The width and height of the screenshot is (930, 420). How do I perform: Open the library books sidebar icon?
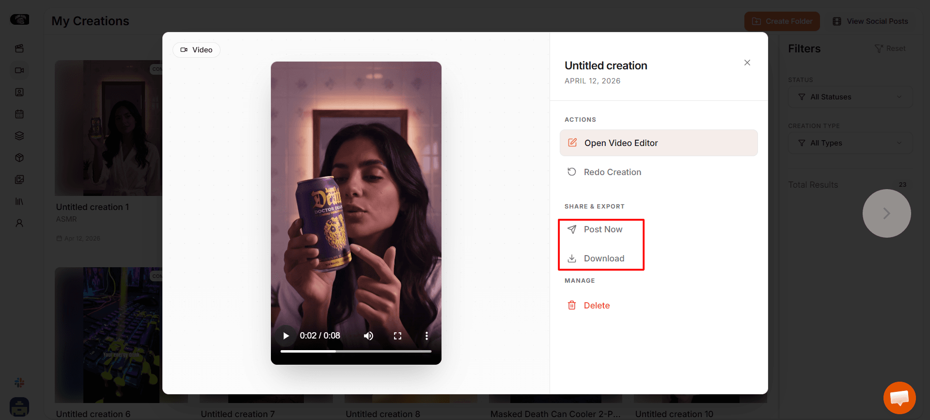[19, 201]
